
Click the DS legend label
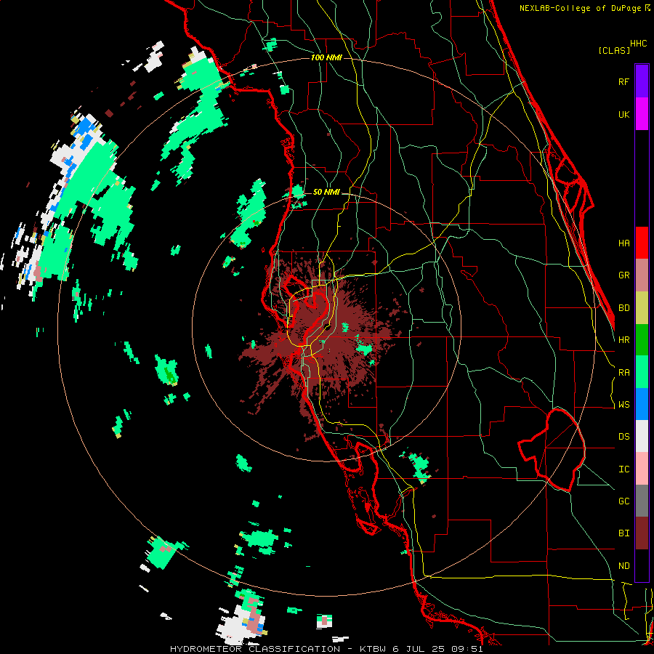pyautogui.click(x=623, y=437)
